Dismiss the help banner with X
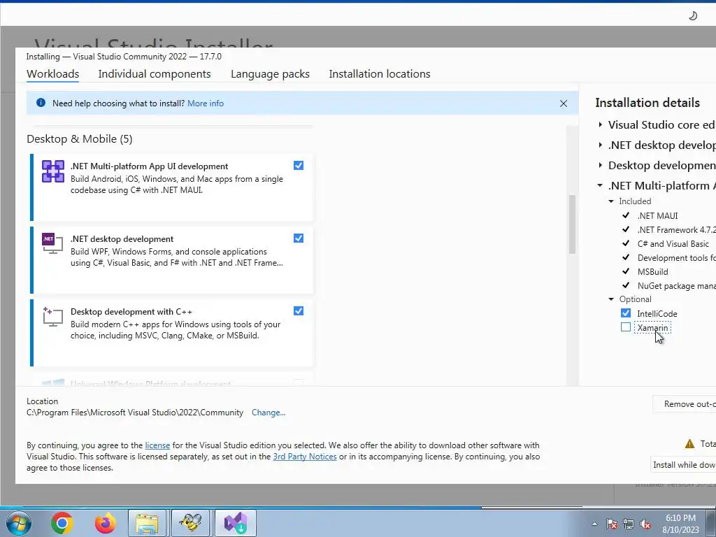Screen dimensions: 716x537 (564, 103)
